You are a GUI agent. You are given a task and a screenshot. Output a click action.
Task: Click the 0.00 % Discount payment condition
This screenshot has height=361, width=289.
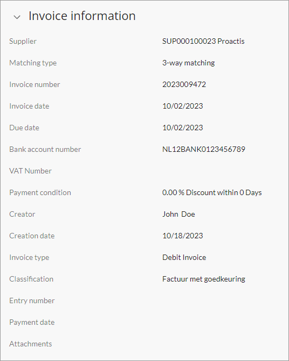[212, 192]
